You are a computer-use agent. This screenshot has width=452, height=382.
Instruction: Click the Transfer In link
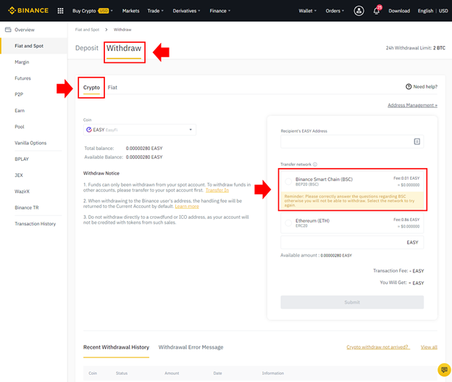tap(217, 190)
